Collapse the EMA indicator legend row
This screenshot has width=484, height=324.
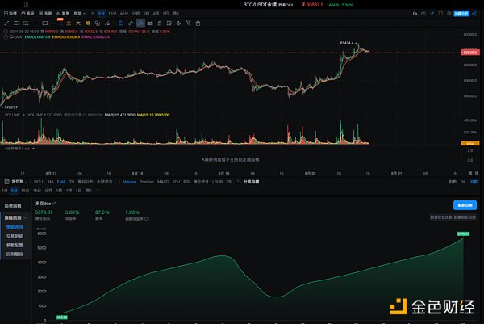point(6,37)
